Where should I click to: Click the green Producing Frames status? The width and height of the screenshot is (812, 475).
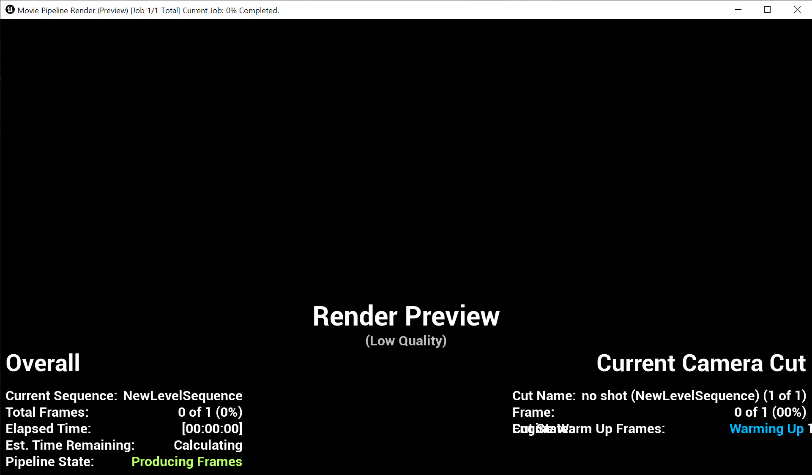186,461
